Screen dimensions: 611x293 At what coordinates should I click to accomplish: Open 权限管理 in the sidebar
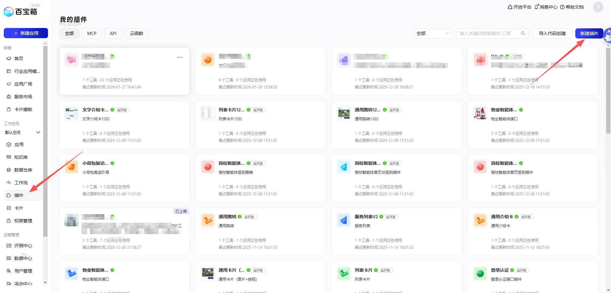pyautogui.click(x=23, y=221)
